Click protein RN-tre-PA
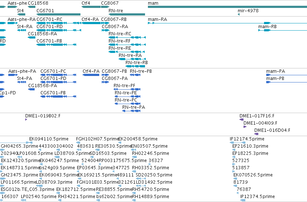The width and height of the screenshot is (307, 202). click(131, 111)
